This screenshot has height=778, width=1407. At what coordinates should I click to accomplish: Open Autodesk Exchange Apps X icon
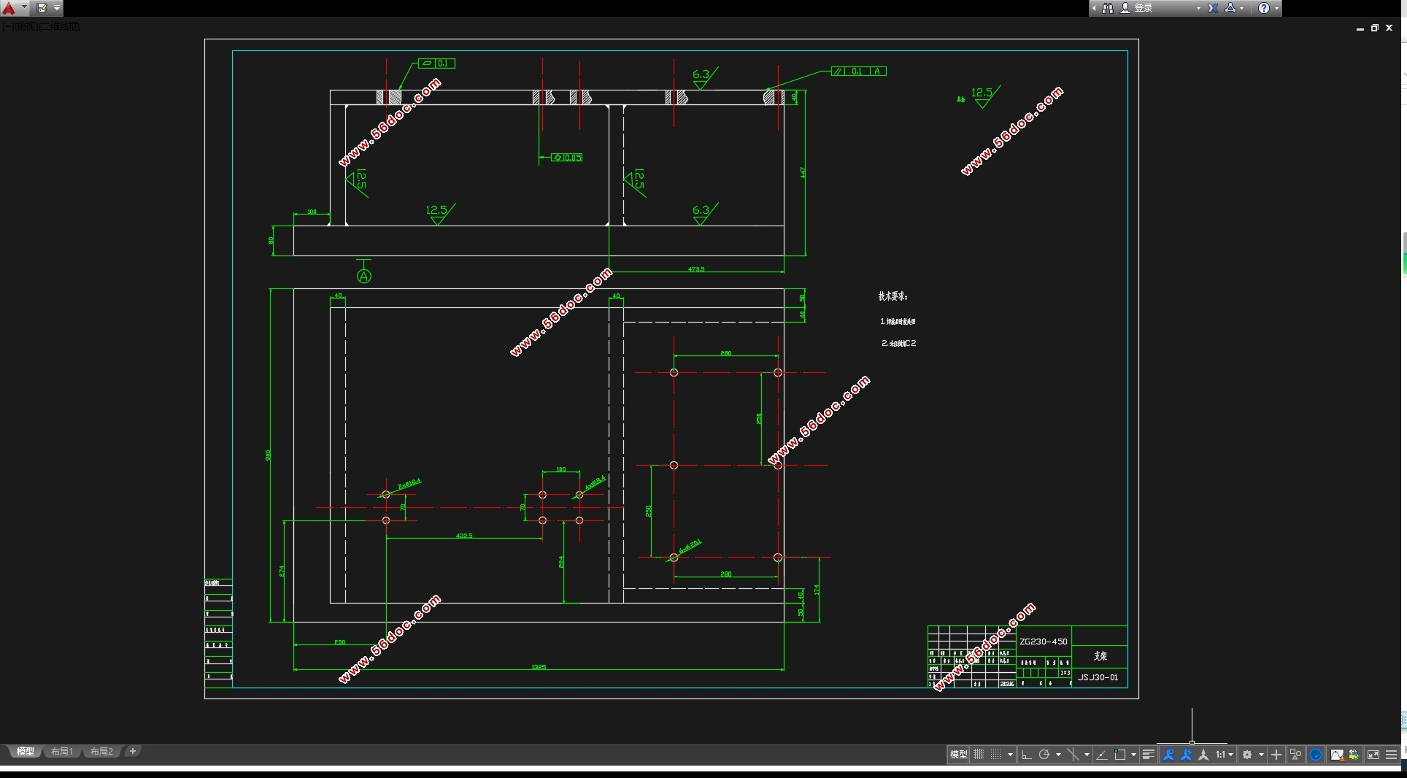(1213, 8)
